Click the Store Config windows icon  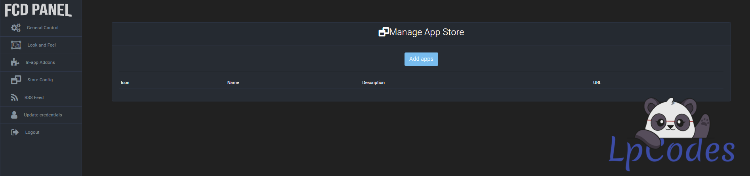pos(16,80)
